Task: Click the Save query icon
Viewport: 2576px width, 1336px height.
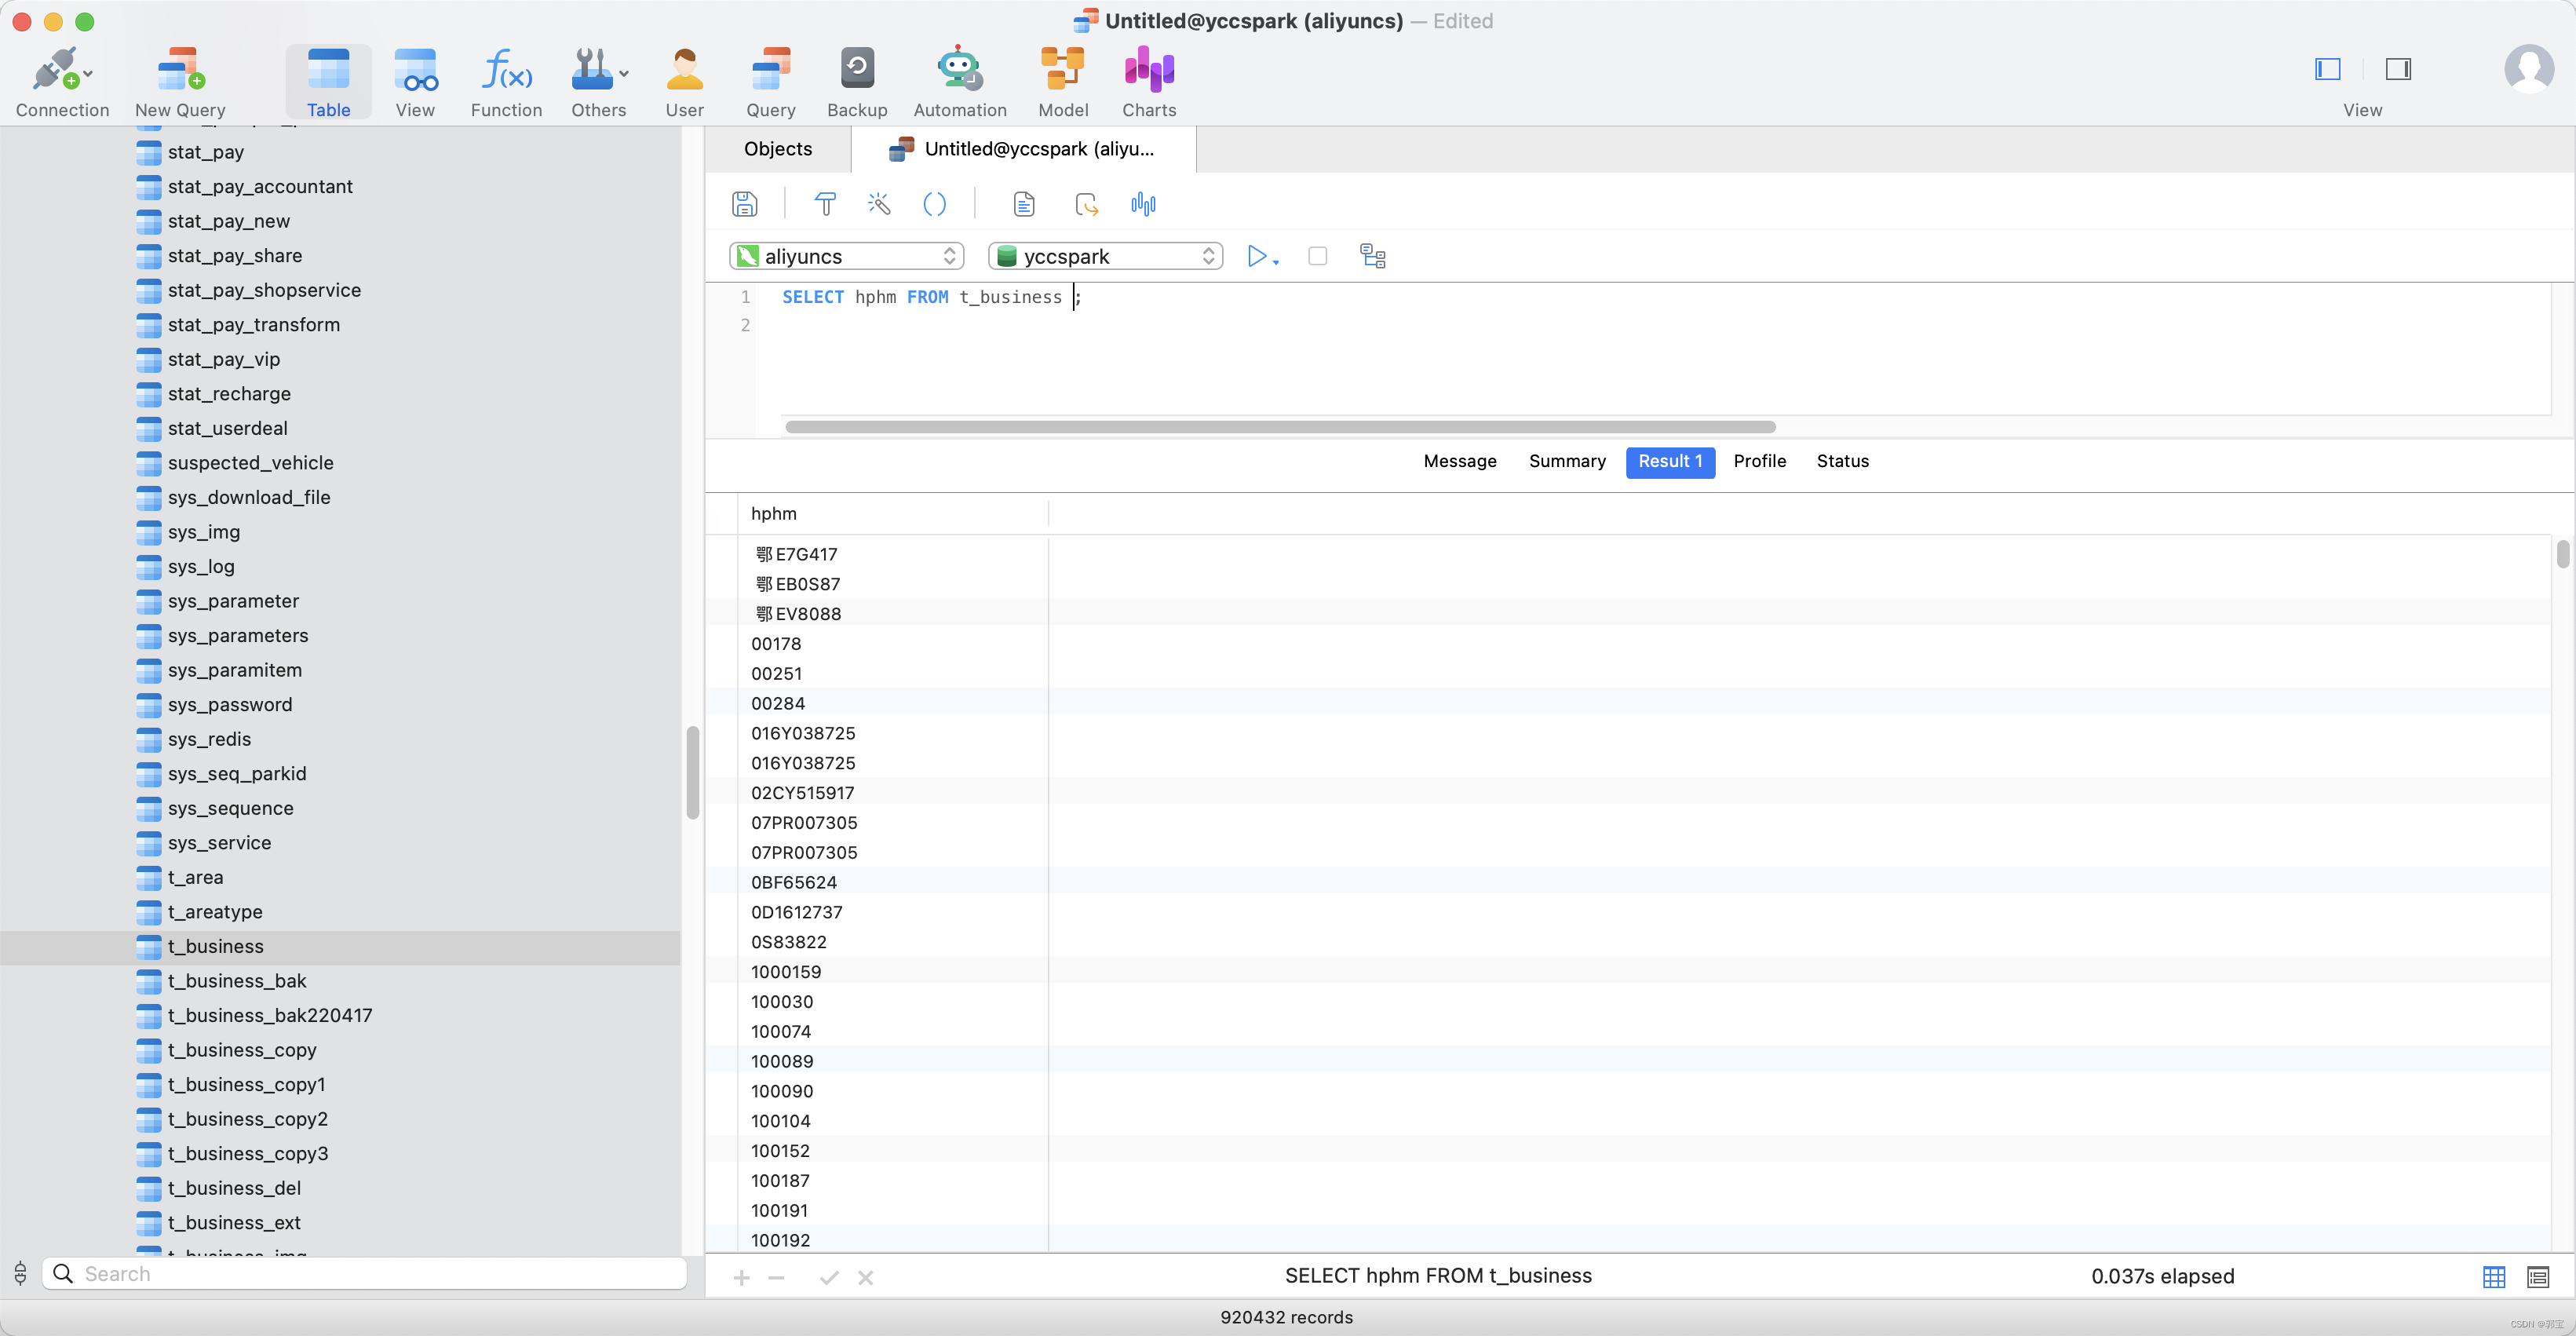Action: pos(744,204)
